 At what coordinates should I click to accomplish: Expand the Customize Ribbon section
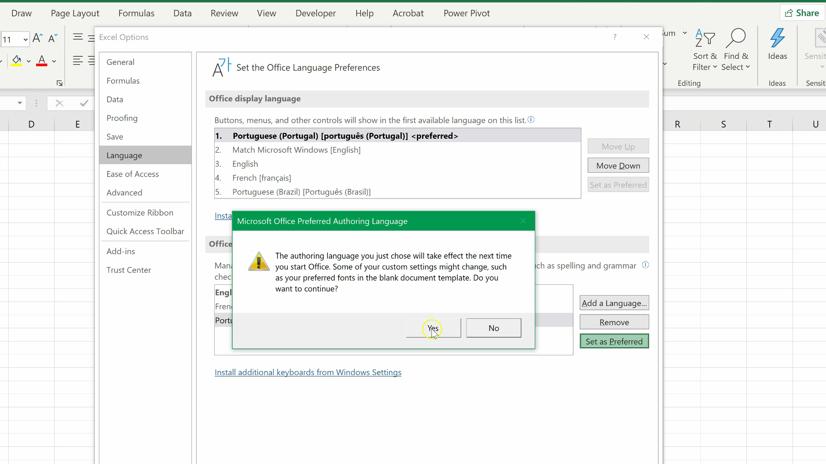(x=139, y=212)
